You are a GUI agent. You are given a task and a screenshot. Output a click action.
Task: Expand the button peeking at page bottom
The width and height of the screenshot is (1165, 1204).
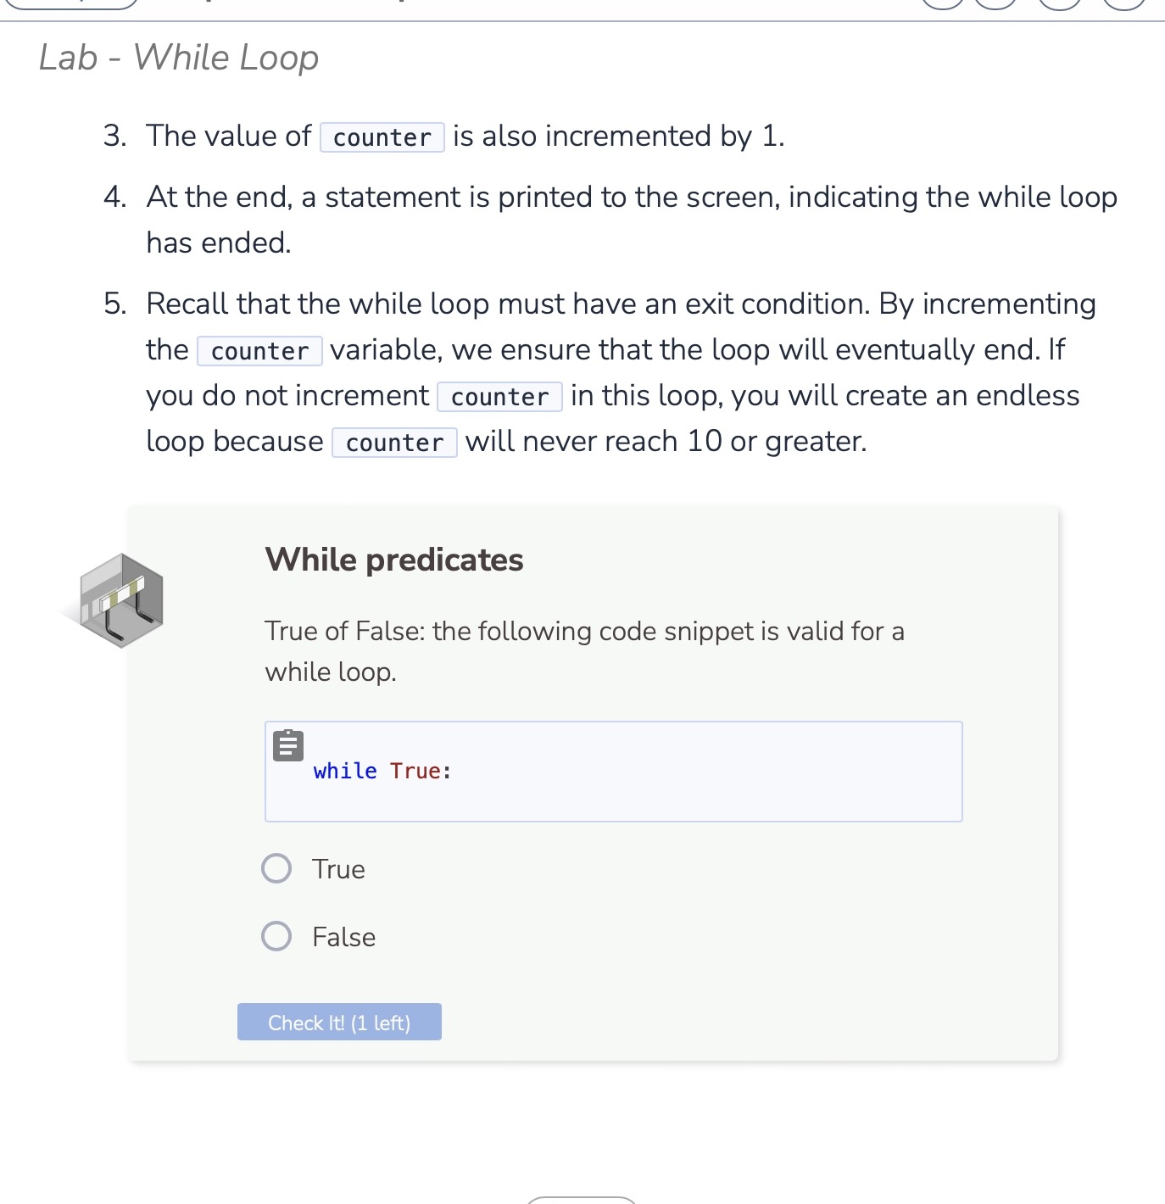click(x=581, y=1200)
